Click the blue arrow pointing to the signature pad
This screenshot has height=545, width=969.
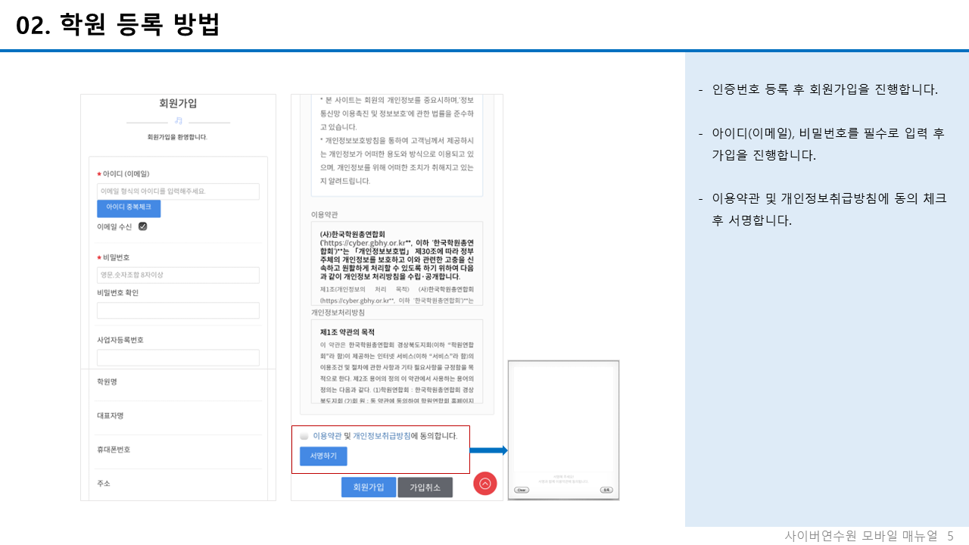click(x=488, y=450)
